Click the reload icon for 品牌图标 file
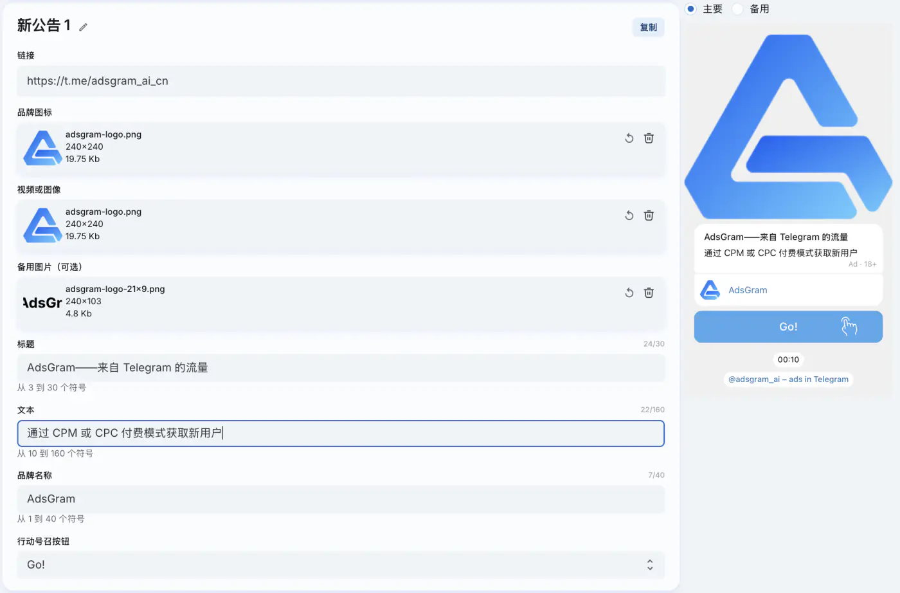Screen dimensions: 900x593 pyautogui.click(x=629, y=138)
